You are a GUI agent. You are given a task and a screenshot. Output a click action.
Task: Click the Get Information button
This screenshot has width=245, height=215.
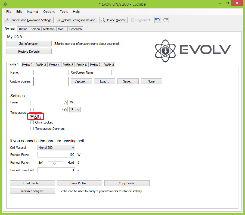(29, 44)
